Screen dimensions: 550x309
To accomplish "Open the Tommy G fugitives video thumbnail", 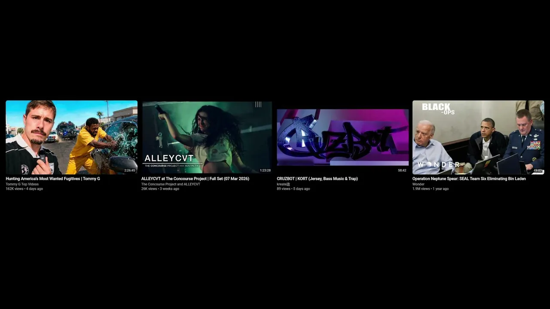I will click(x=71, y=137).
